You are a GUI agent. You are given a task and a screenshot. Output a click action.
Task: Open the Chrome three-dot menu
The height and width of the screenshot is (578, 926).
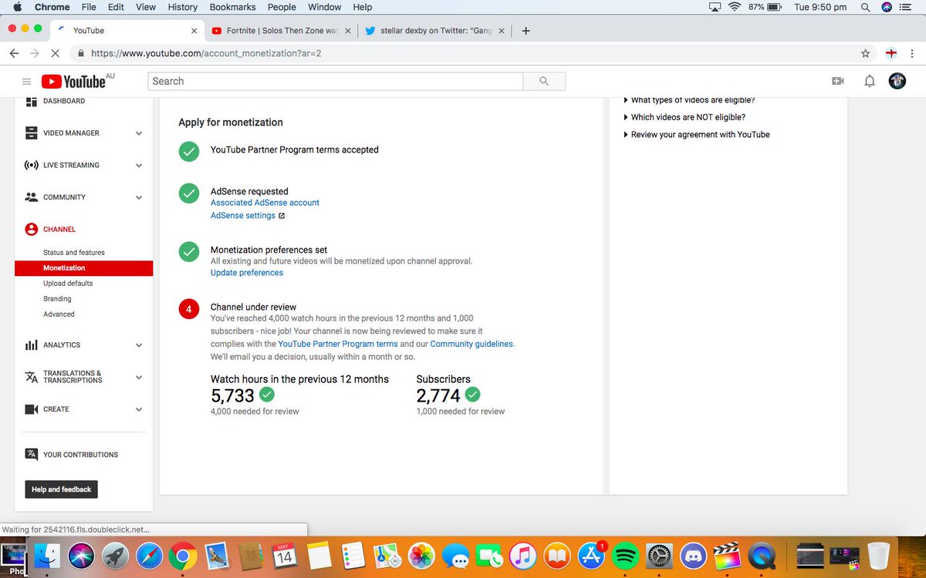pyautogui.click(x=912, y=54)
